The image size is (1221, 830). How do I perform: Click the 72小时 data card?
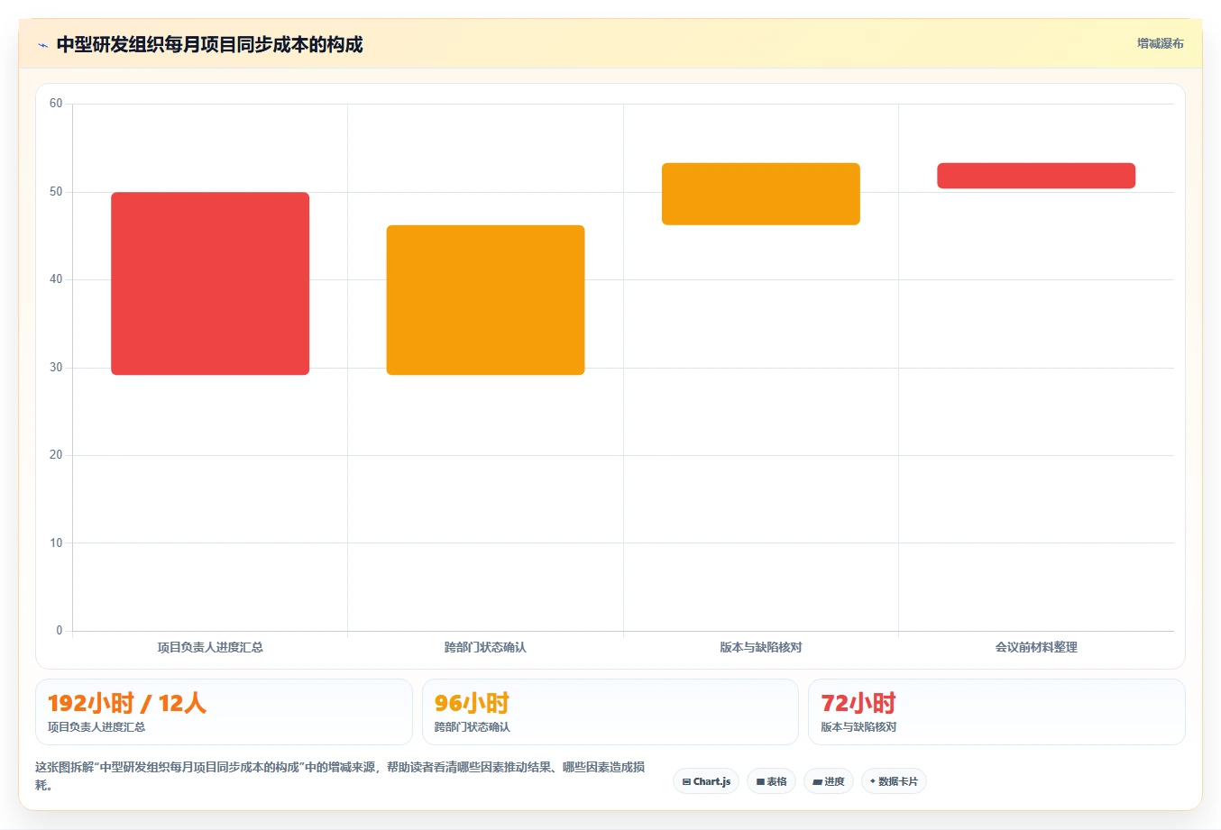click(x=996, y=712)
